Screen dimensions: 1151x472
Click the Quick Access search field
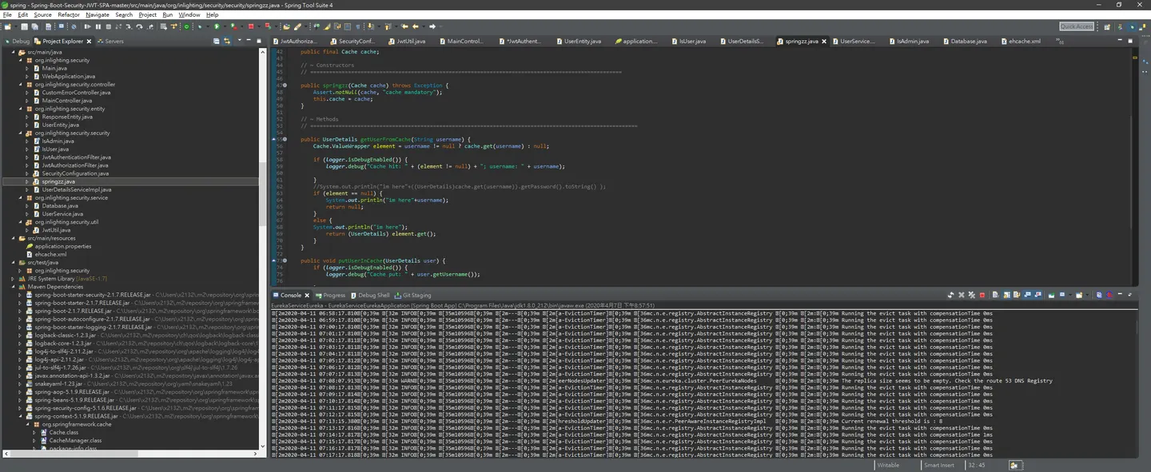[1077, 26]
